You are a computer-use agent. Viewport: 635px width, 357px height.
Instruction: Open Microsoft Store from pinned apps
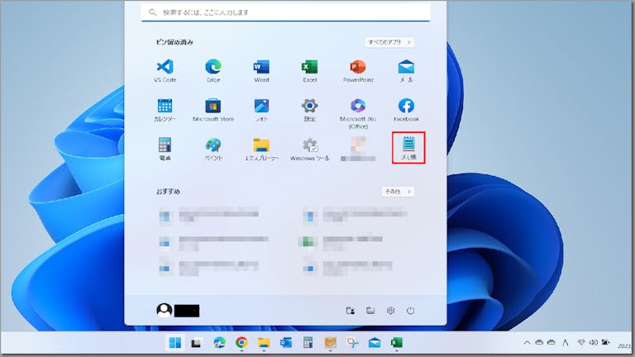(213, 110)
